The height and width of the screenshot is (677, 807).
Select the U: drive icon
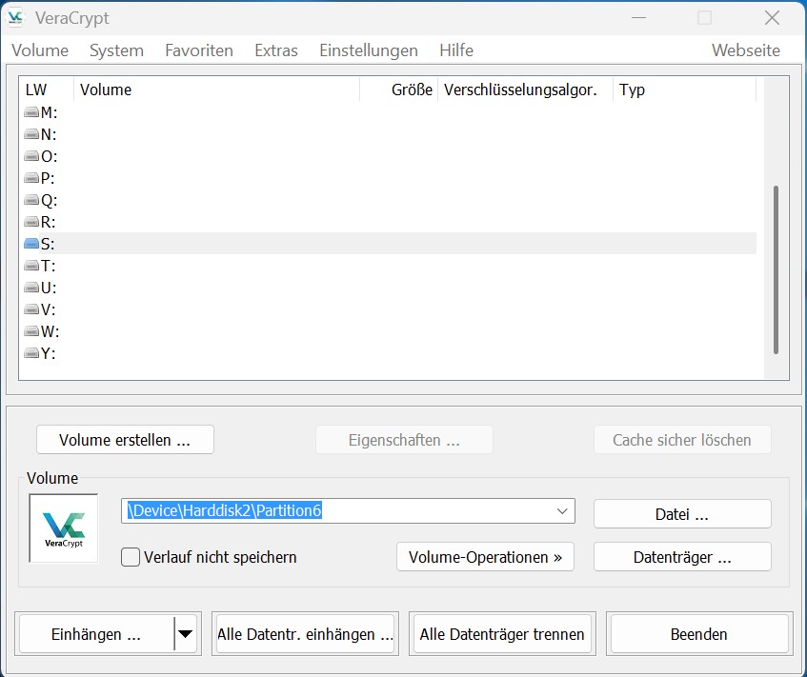tap(31, 287)
